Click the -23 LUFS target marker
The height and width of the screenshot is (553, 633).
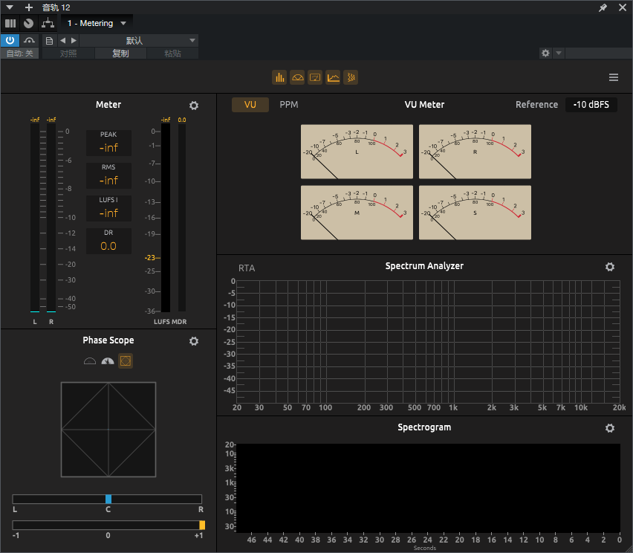pos(152,257)
